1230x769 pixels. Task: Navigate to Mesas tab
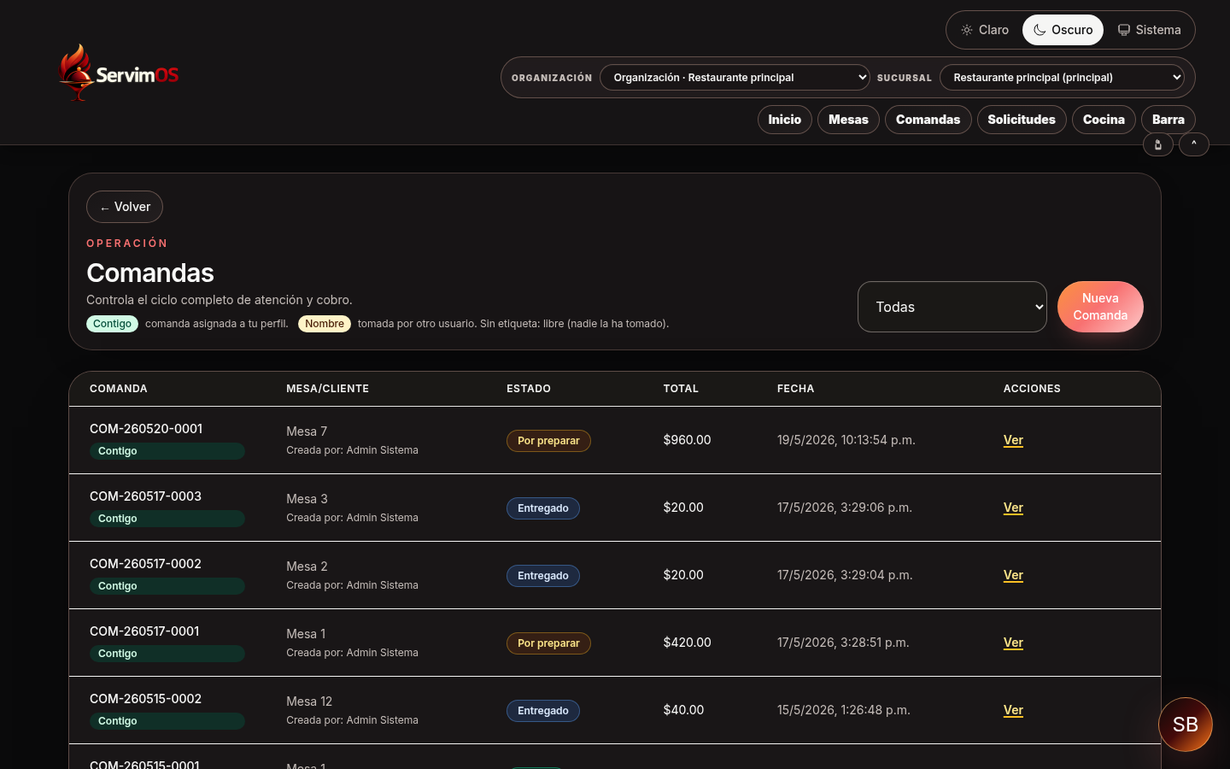point(848,120)
